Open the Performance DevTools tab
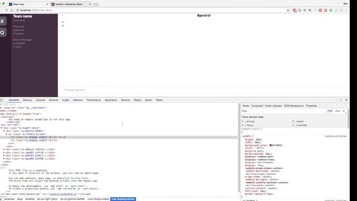This screenshot has width=357, height=201. (93, 100)
